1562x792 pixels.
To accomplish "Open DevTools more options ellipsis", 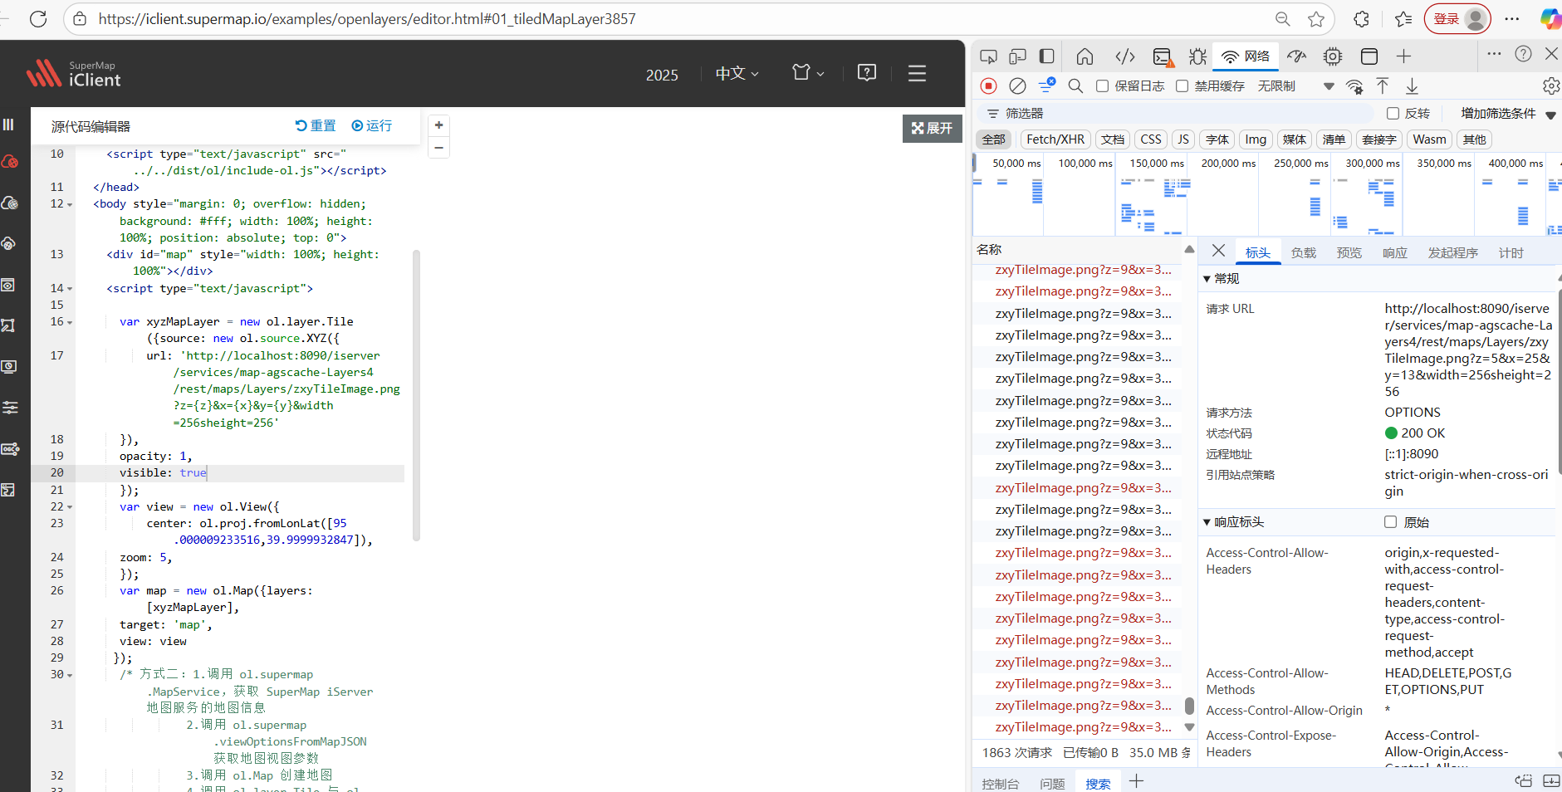I will [1494, 54].
